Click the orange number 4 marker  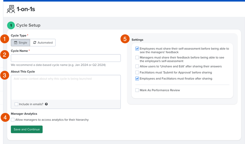pos(5,117)
